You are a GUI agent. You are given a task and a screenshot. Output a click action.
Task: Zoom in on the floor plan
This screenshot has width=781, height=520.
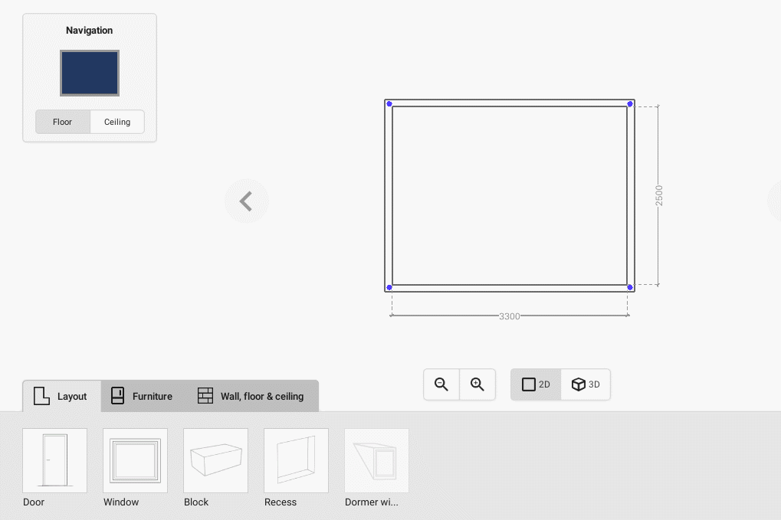click(477, 384)
